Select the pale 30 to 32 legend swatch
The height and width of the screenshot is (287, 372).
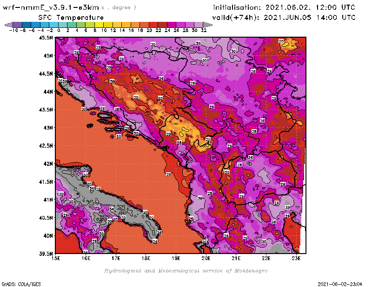[199, 25]
